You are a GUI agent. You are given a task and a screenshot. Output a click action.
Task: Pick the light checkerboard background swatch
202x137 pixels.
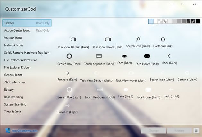(x=160, y=21)
